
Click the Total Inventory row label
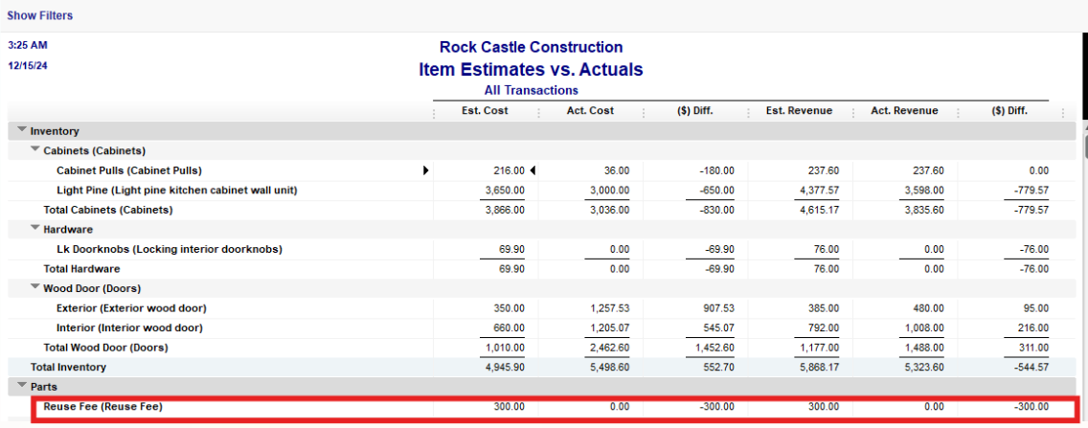(x=68, y=367)
